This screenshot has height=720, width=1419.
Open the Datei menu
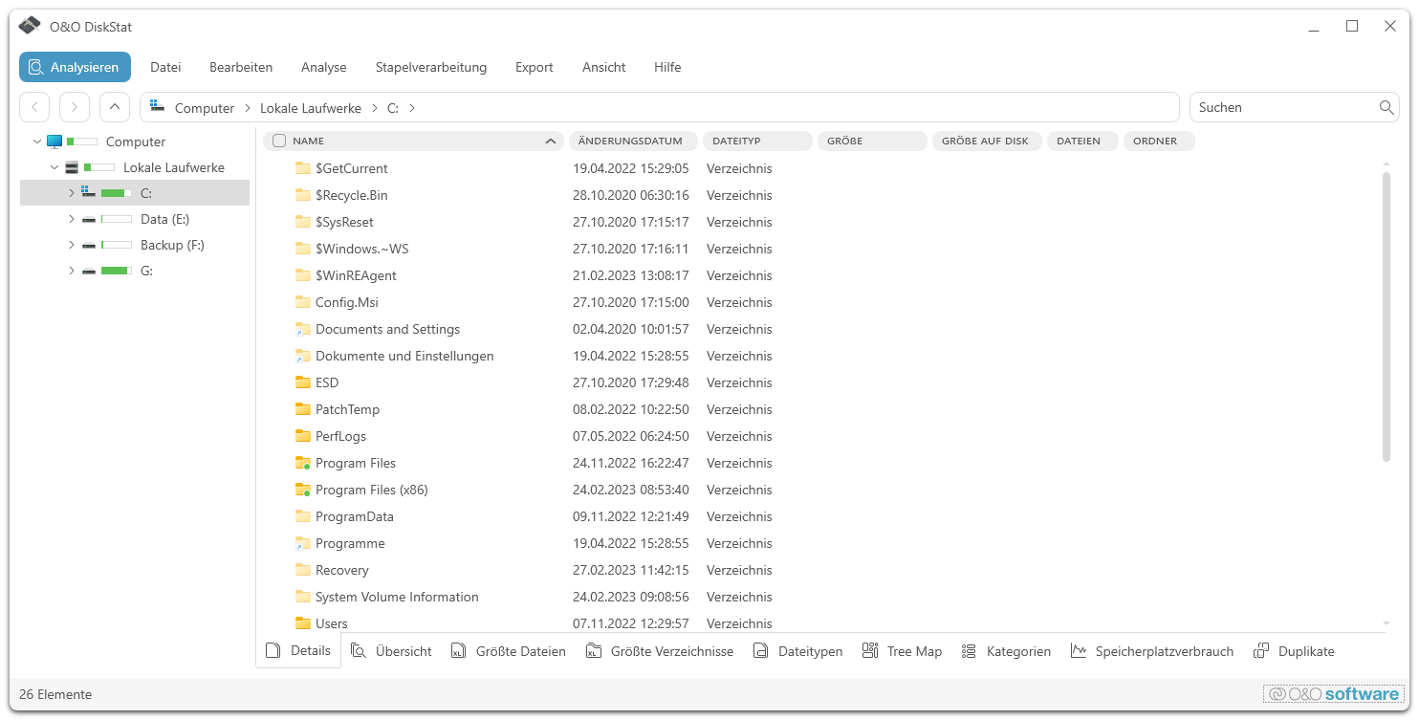[165, 67]
